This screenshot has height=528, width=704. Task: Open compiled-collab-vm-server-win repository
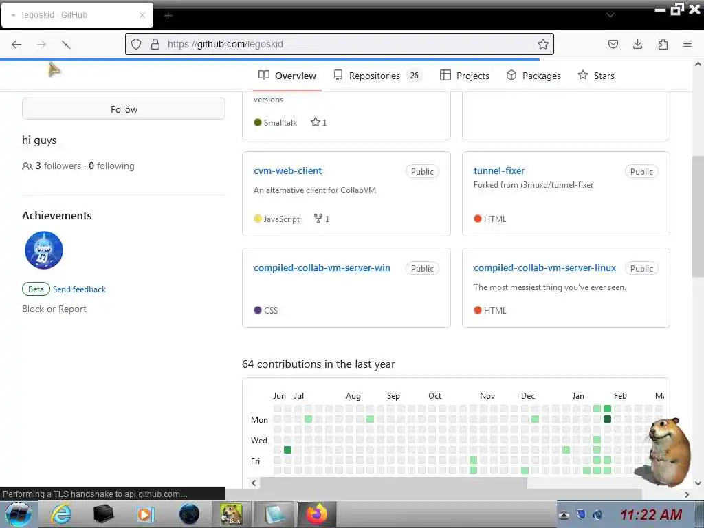coord(322,267)
